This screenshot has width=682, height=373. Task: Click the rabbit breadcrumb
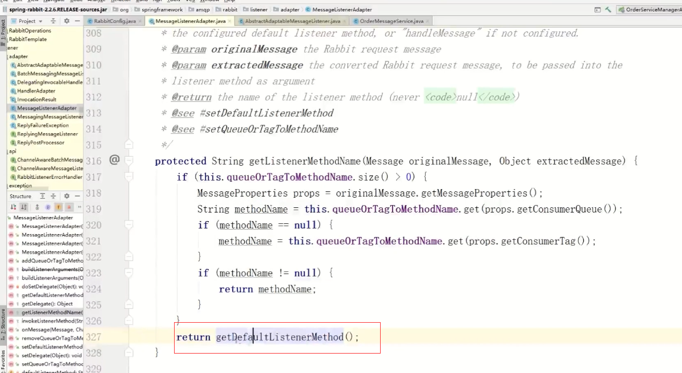click(x=227, y=10)
